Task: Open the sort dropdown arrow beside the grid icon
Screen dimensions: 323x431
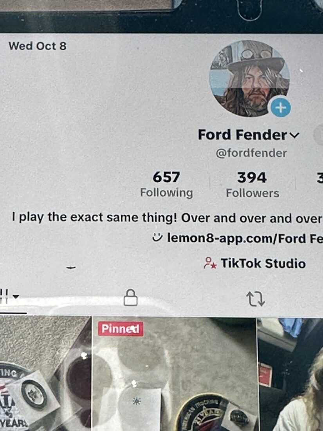Action: coord(16,297)
